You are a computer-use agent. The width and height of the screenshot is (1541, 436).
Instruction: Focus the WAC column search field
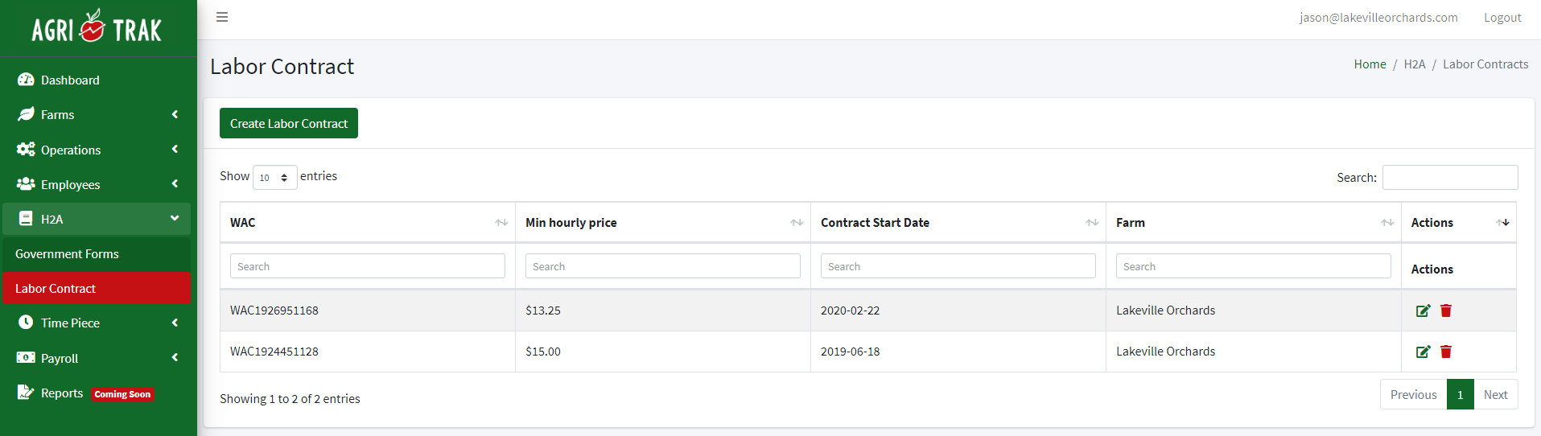pos(368,266)
